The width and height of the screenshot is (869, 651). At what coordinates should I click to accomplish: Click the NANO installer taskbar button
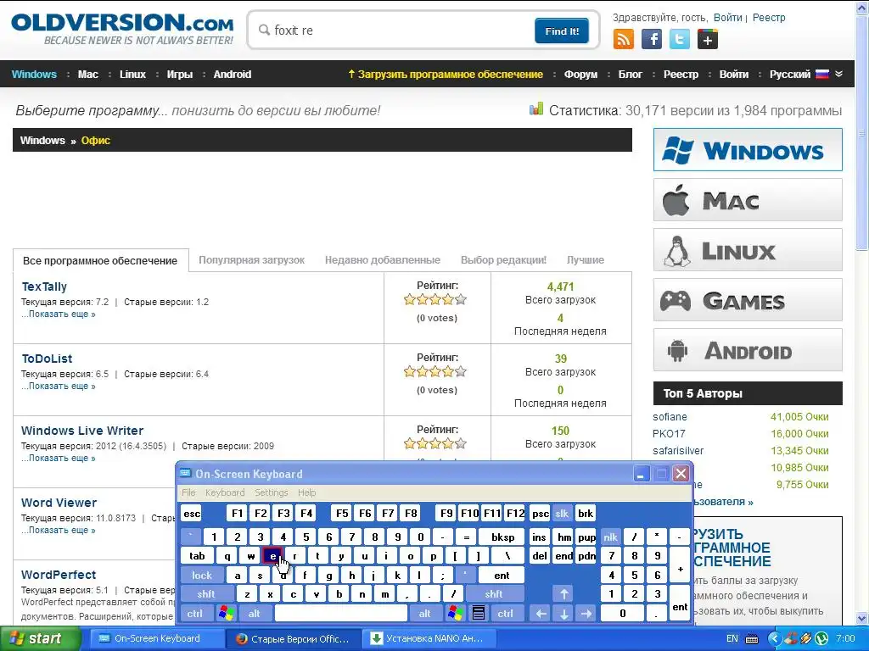(x=427, y=639)
